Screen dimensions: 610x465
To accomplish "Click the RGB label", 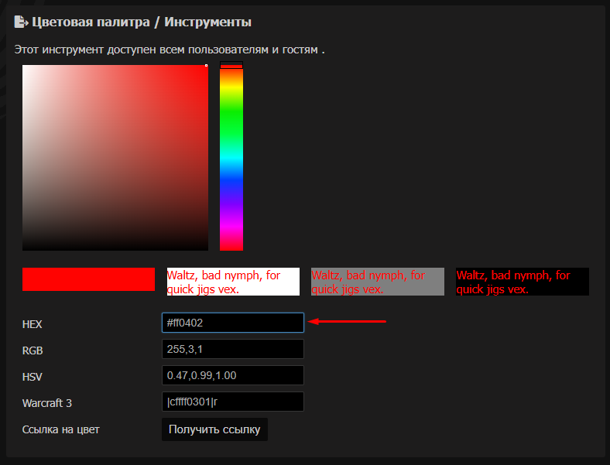I will 33,350.
